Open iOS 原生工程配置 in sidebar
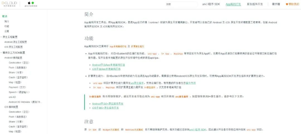 coord(13,47)
